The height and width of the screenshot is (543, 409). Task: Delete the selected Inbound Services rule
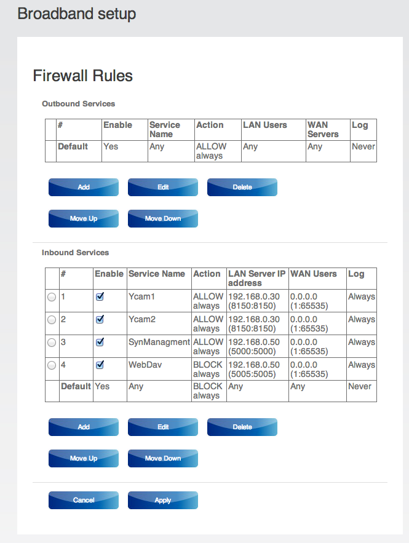click(242, 427)
